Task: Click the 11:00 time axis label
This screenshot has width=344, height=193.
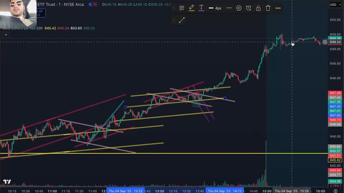Action: click(x=52, y=191)
